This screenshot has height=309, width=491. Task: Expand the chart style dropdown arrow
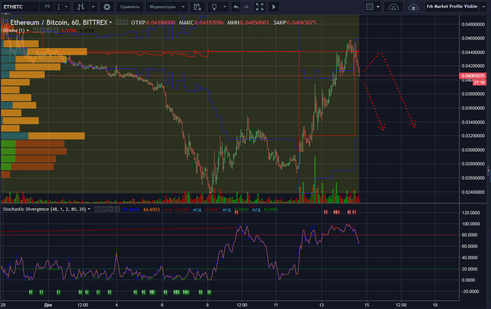93,7
